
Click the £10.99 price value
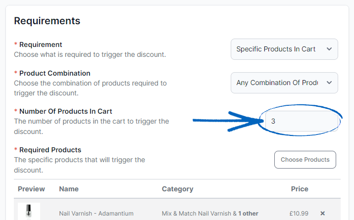[x=299, y=214]
